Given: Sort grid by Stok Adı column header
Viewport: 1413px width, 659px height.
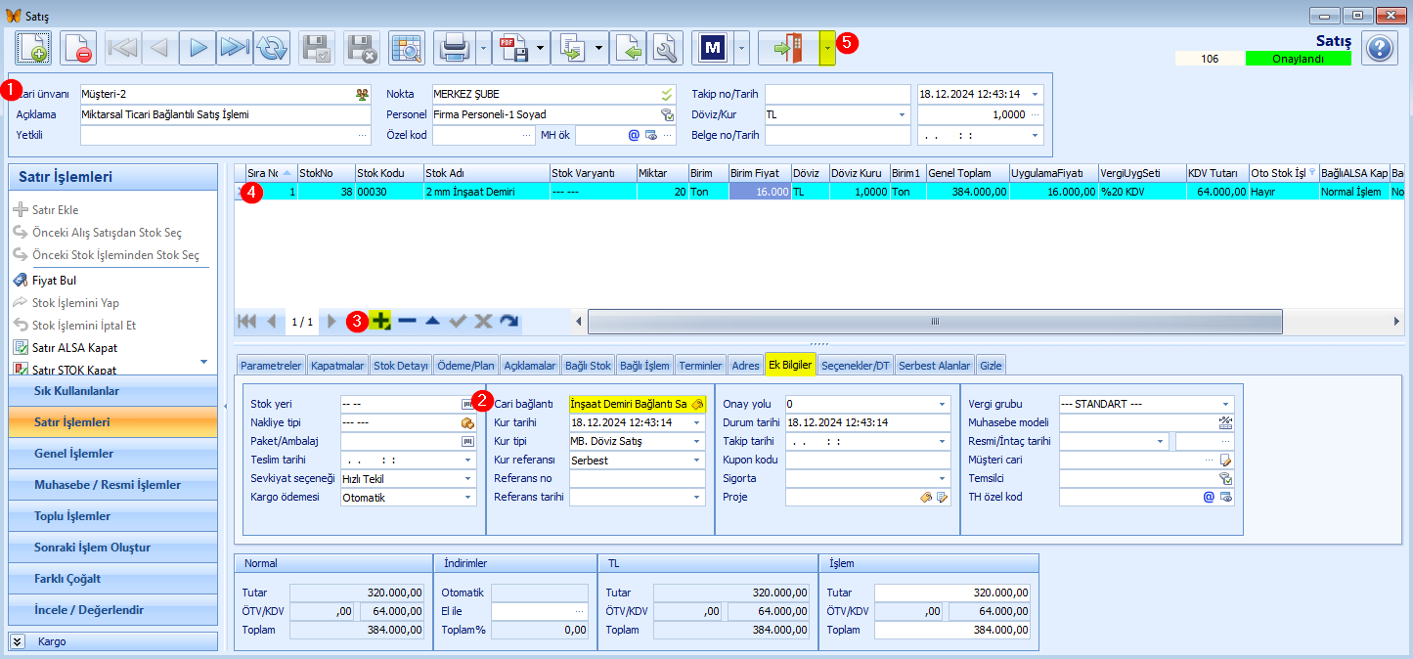Looking at the screenshot, I should pos(486,173).
